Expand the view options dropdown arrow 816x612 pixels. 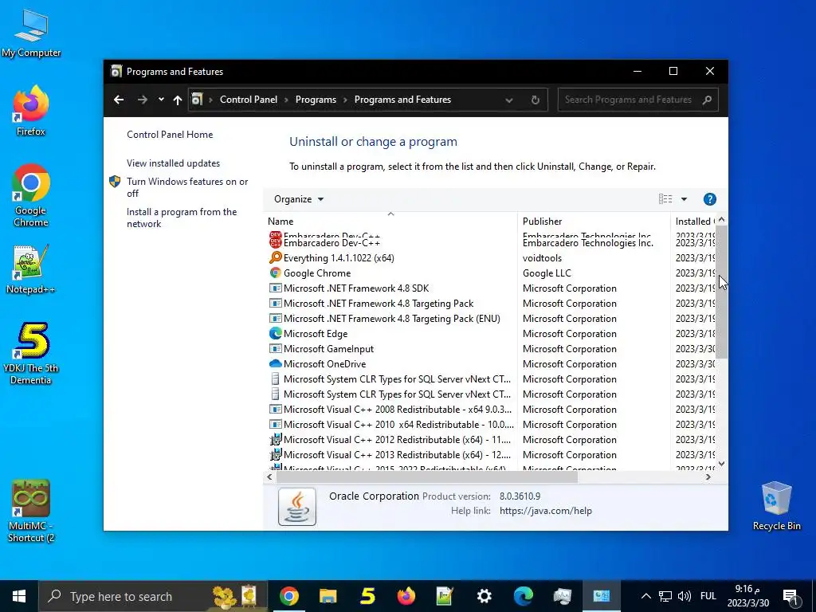(x=684, y=199)
